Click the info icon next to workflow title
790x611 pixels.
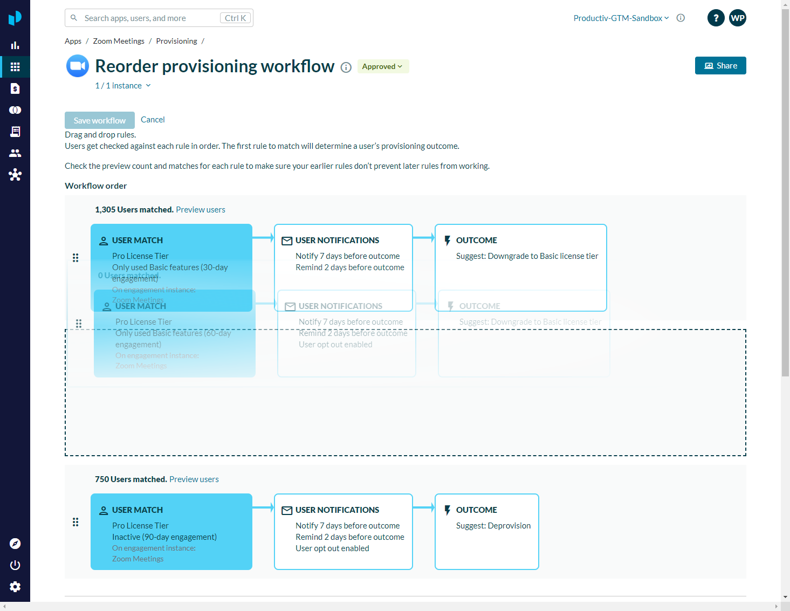pyautogui.click(x=346, y=67)
